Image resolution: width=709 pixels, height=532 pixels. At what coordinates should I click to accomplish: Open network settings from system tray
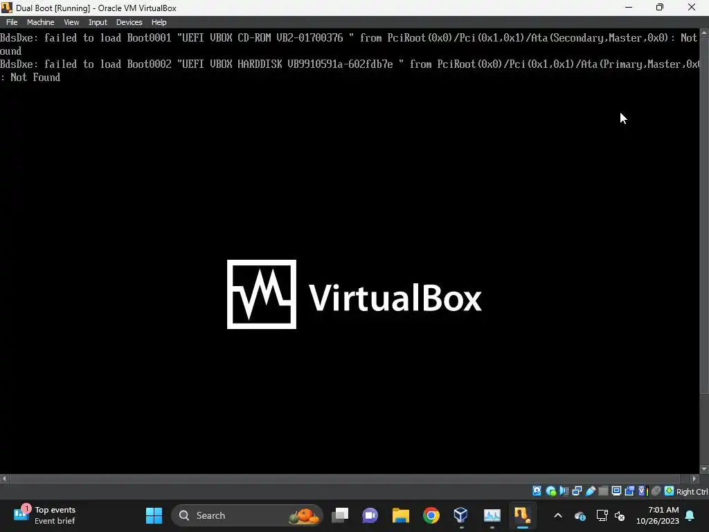(602, 515)
